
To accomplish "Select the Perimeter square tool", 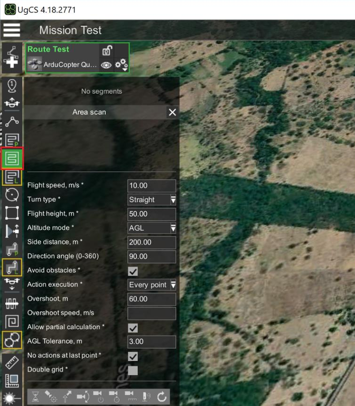I will [x=12, y=213].
